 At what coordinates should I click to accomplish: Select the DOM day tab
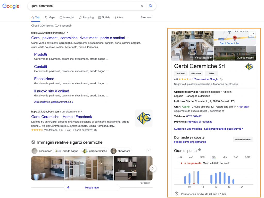pos(247,157)
